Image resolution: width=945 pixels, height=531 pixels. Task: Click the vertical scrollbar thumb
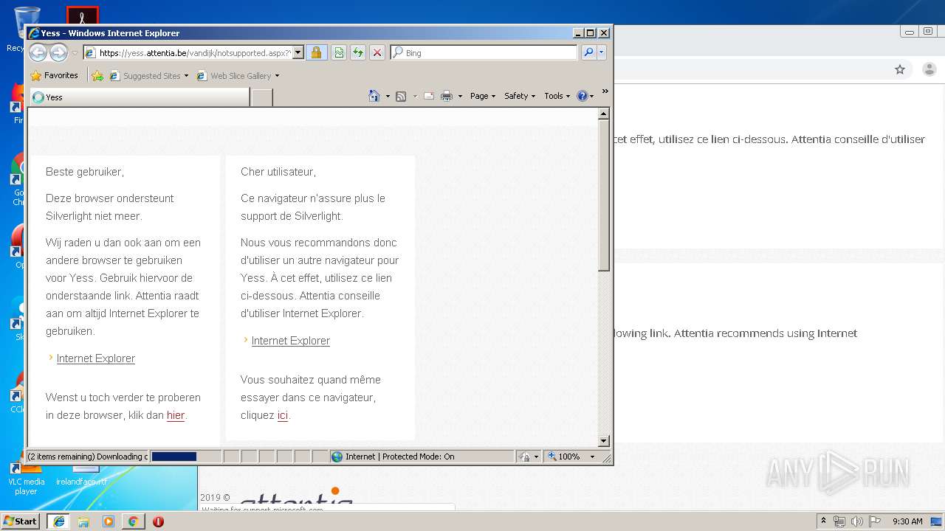tap(604, 195)
